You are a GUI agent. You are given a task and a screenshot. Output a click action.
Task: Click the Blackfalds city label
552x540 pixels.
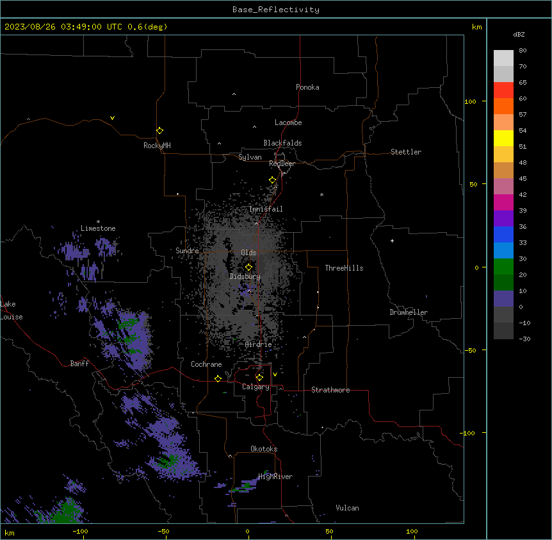[x=282, y=143]
